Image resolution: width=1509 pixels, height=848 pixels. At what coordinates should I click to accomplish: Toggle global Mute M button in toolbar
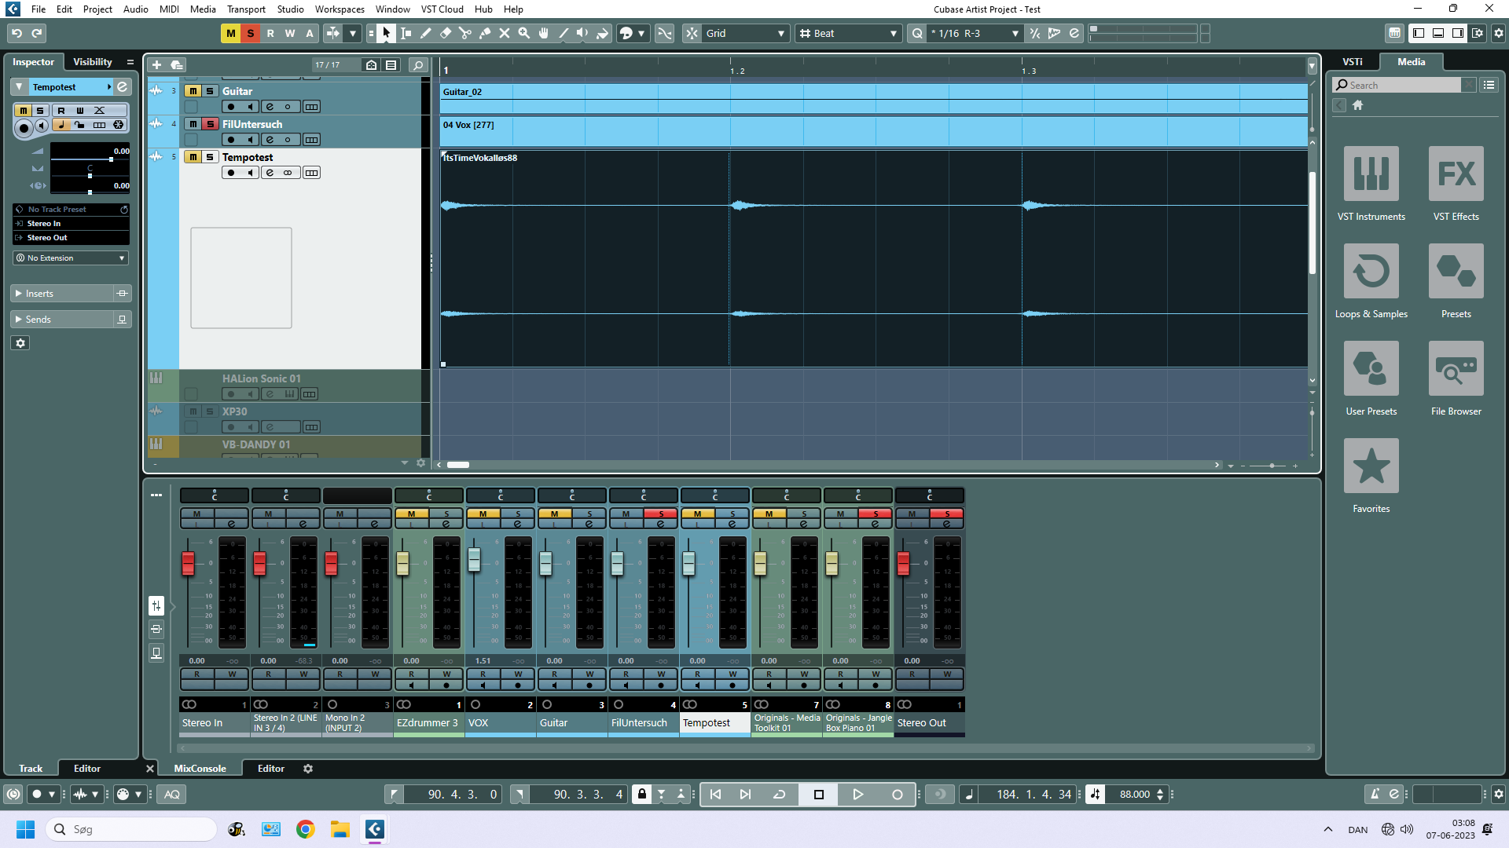[230, 33]
